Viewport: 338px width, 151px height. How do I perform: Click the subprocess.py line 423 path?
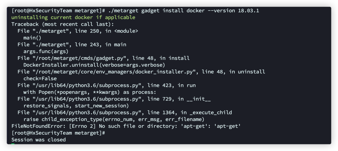pos(87,85)
